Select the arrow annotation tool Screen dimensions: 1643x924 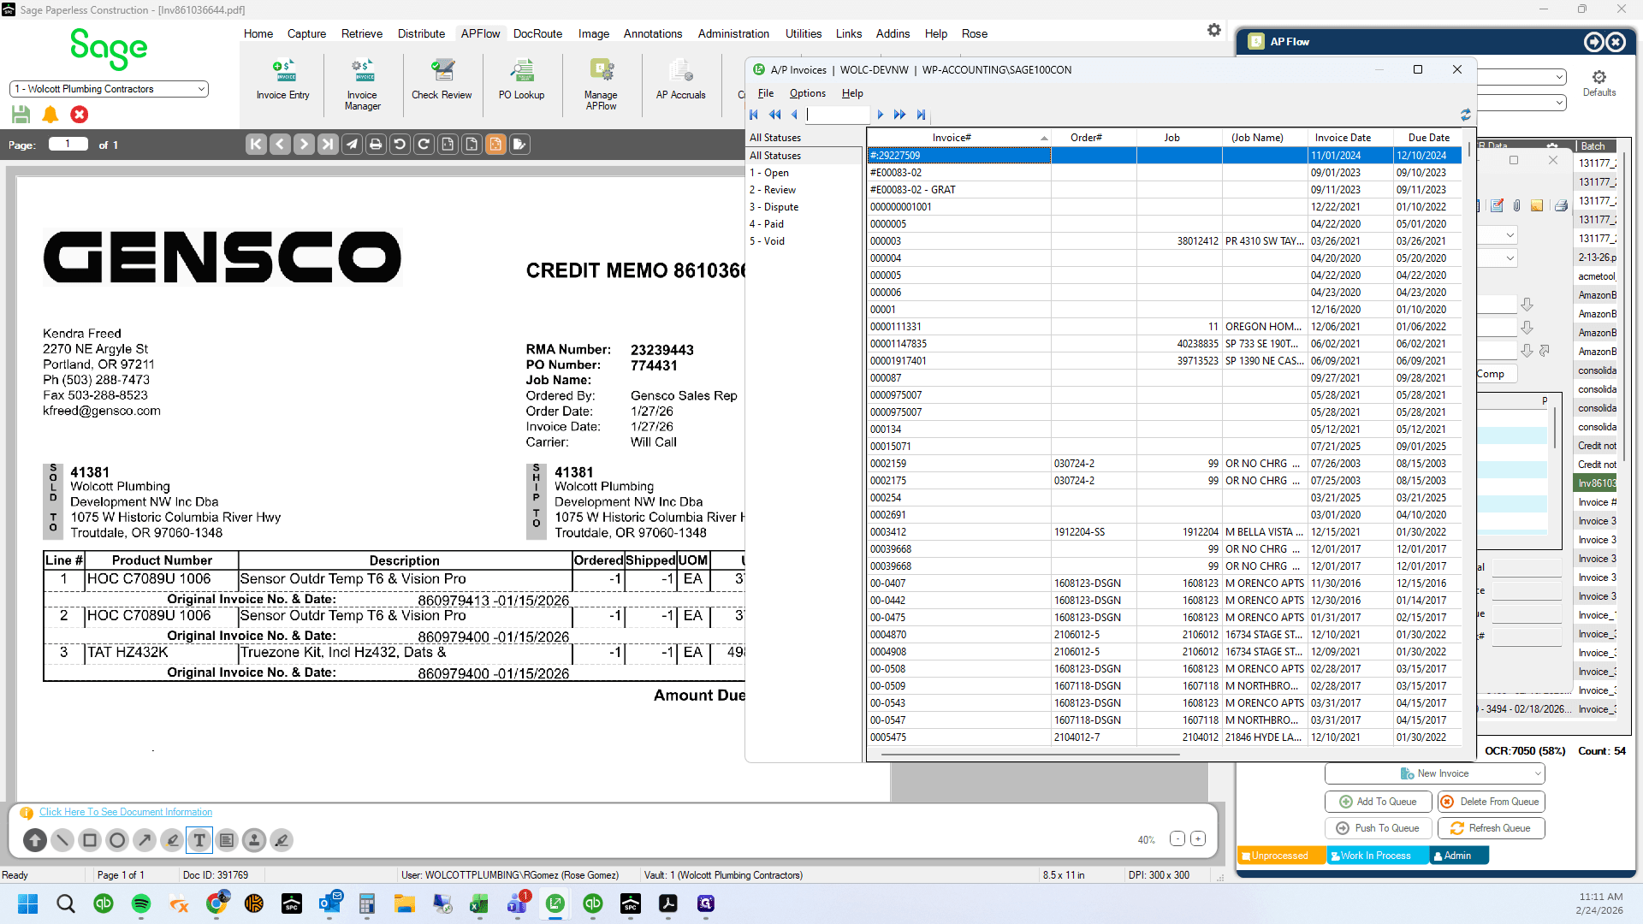[x=145, y=840]
